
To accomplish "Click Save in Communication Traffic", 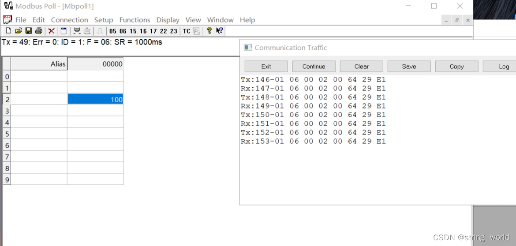I will (409, 67).
